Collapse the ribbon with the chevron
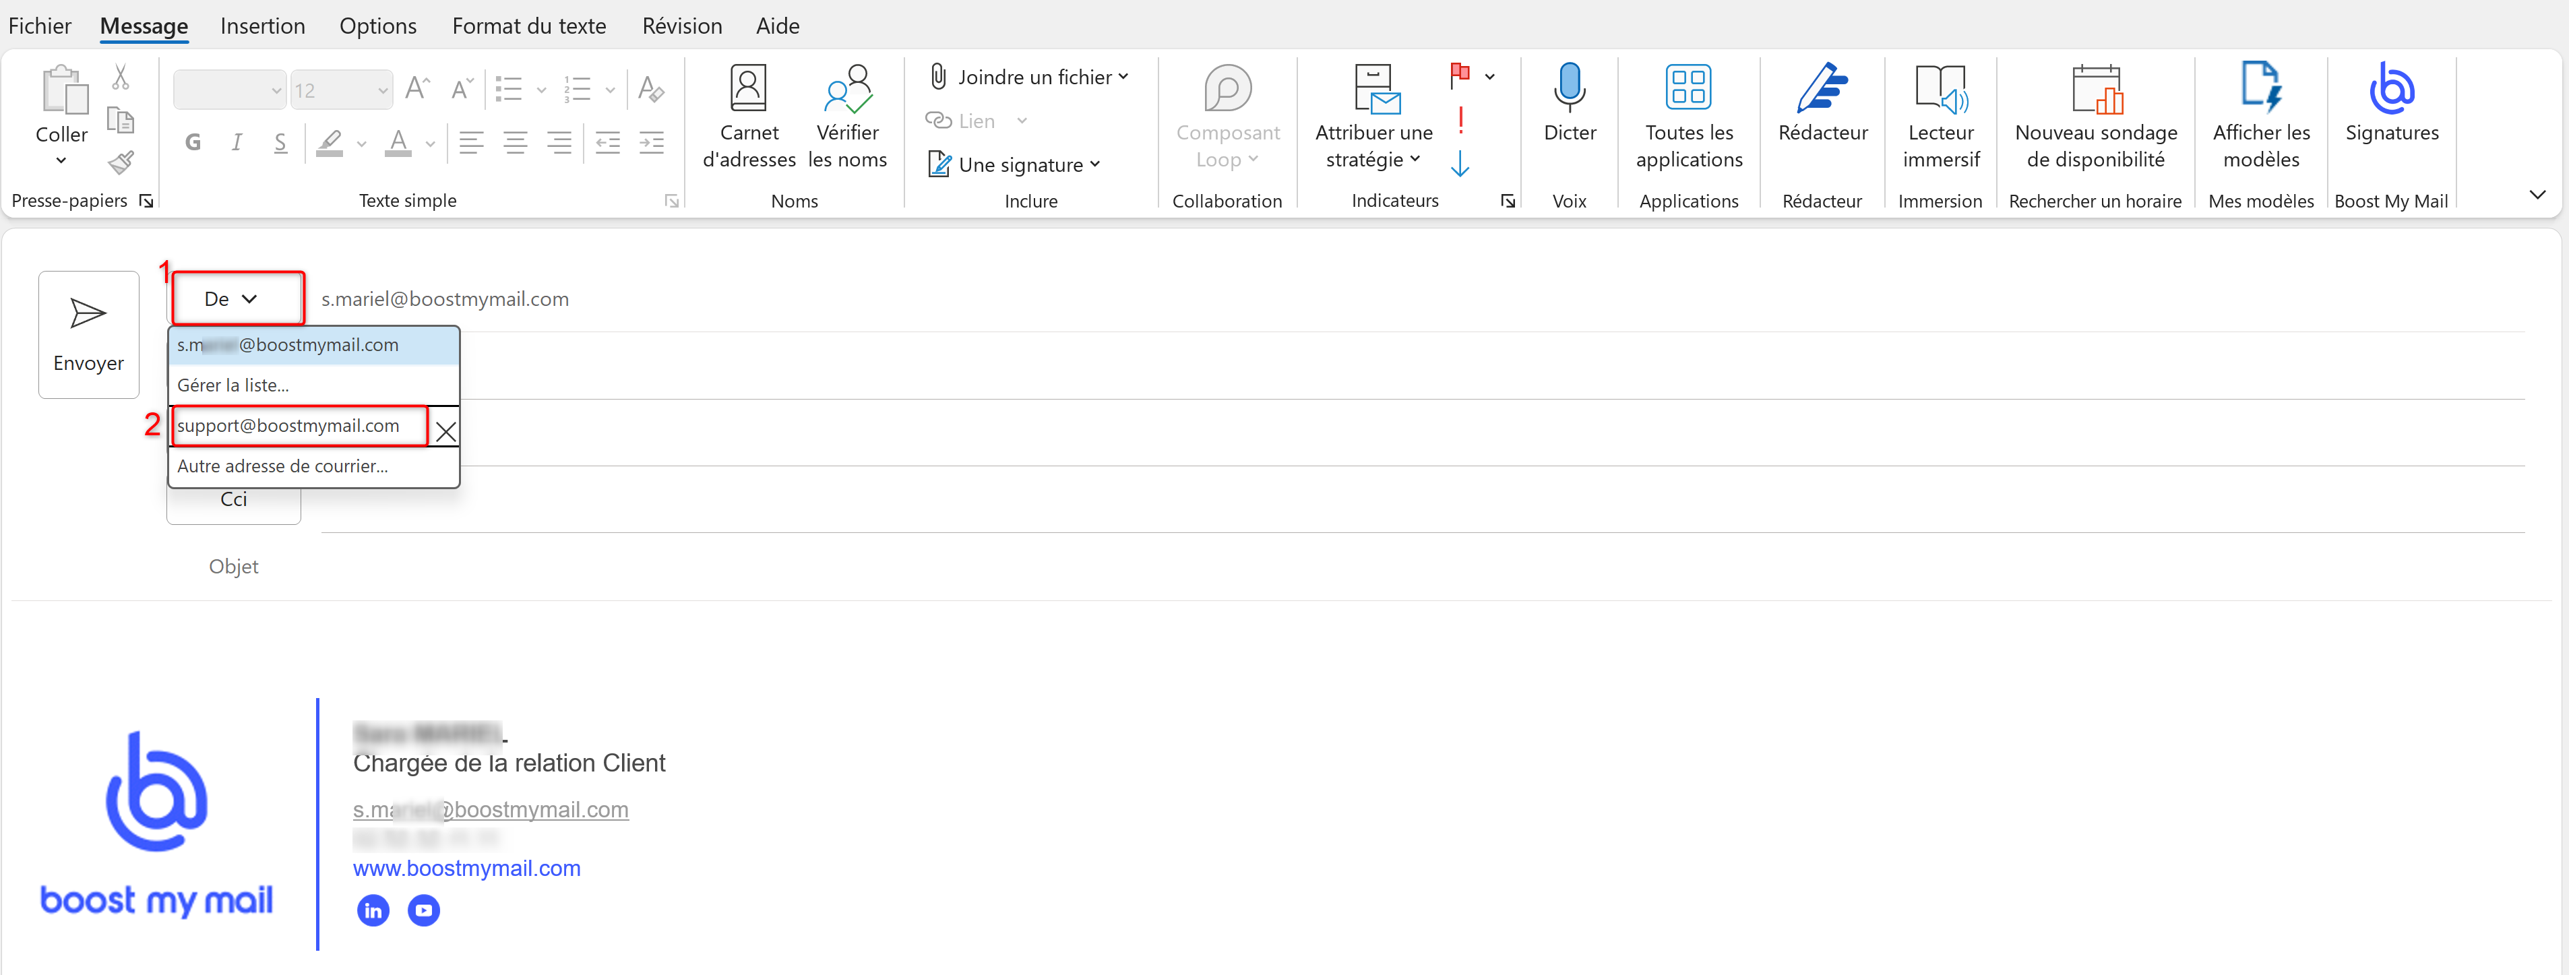2569x975 pixels. 2538,195
